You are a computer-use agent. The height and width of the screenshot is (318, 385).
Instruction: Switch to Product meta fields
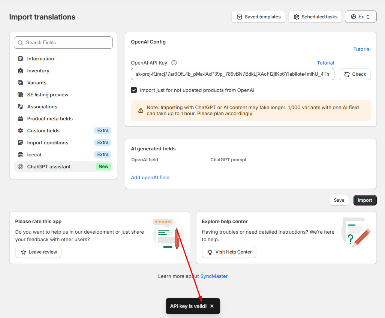[63, 118]
